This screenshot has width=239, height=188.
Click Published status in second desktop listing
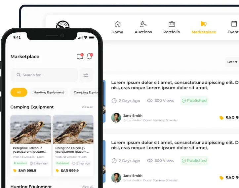click(194, 161)
